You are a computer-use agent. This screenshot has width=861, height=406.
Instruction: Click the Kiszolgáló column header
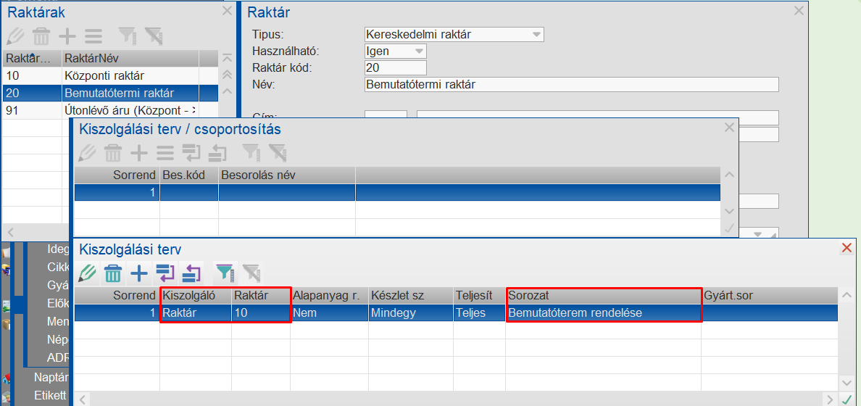[x=196, y=296]
